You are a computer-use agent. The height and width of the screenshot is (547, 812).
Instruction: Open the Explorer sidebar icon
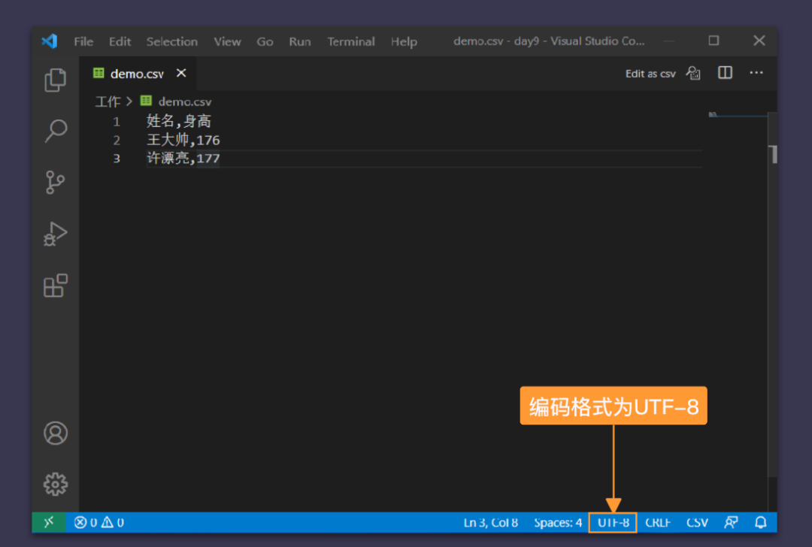(x=55, y=80)
